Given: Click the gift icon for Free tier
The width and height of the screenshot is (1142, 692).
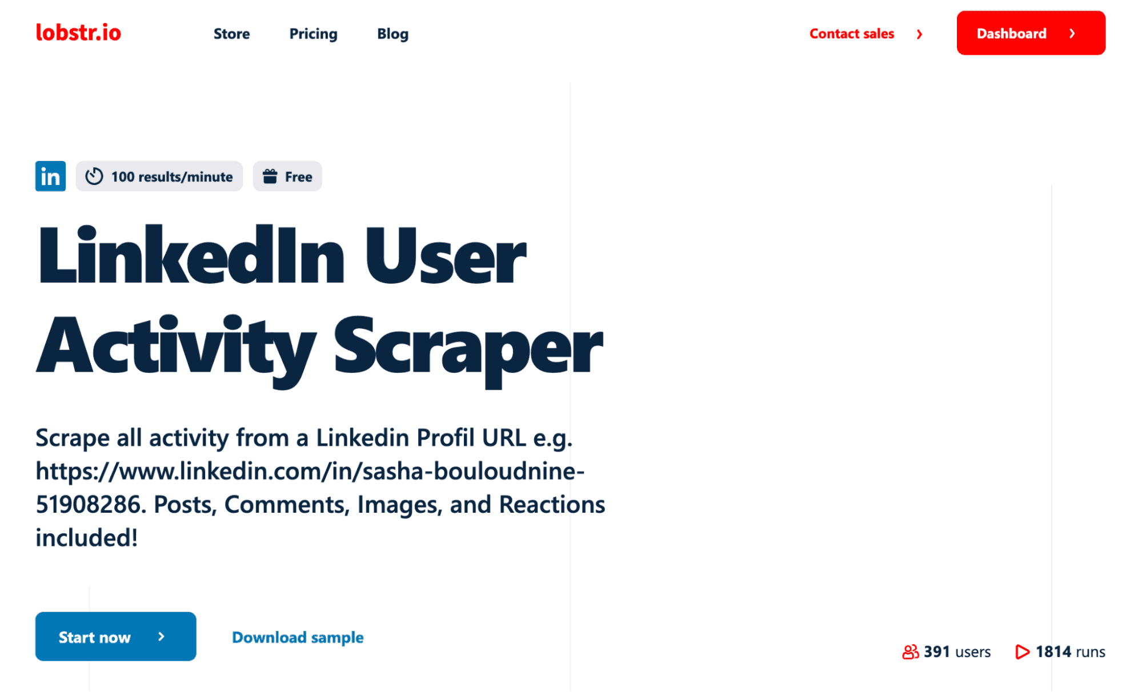Looking at the screenshot, I should [x=270, y=175].
